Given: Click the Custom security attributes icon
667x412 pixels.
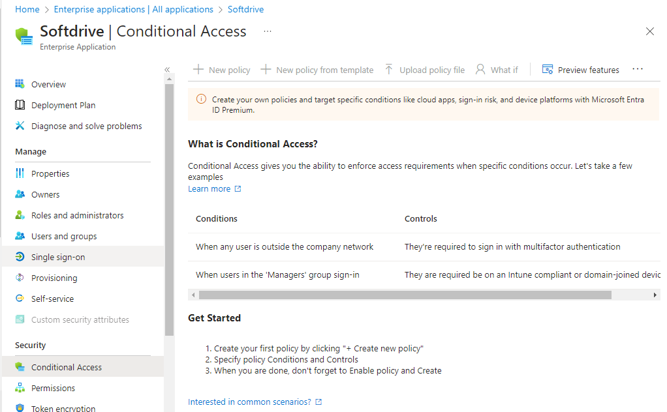Looking at the screenshot, I should tap(20, 319).
